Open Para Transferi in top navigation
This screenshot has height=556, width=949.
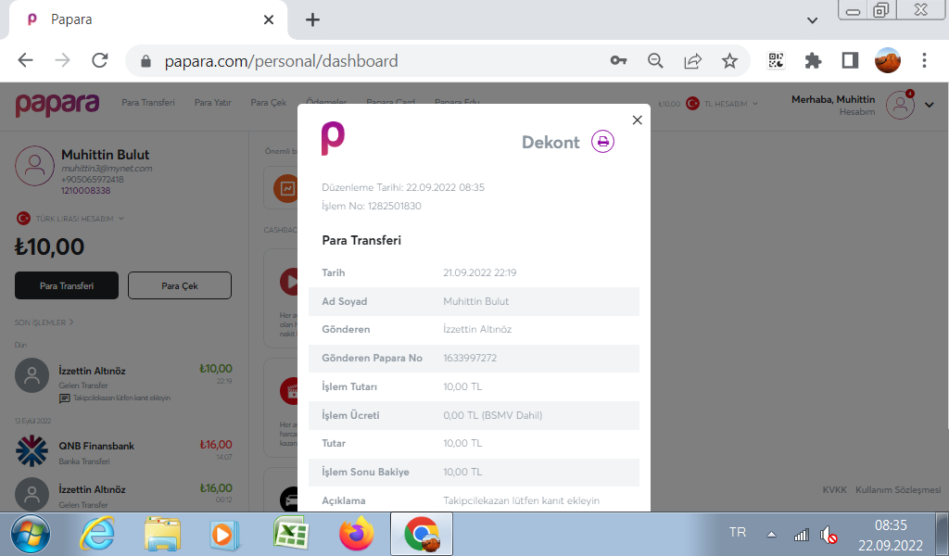(x=148, y=102)
